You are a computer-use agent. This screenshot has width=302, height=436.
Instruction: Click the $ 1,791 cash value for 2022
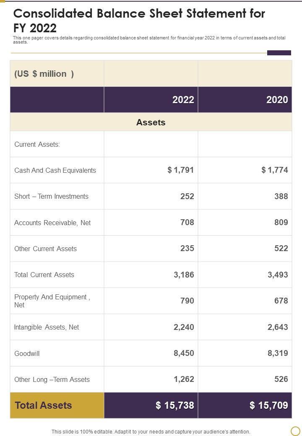point(181,170)
